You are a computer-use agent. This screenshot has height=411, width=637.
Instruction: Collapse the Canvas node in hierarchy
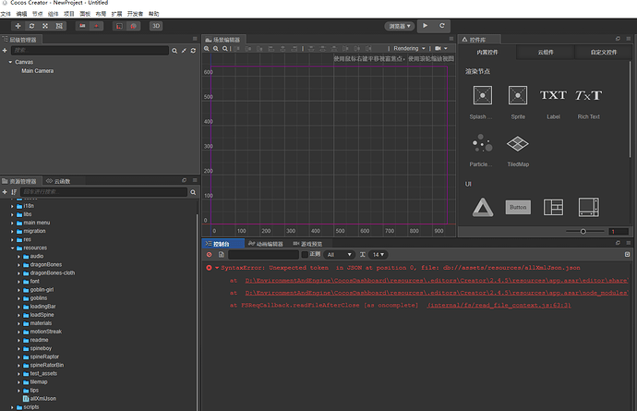pyautogui.click(x=10, y=62)
